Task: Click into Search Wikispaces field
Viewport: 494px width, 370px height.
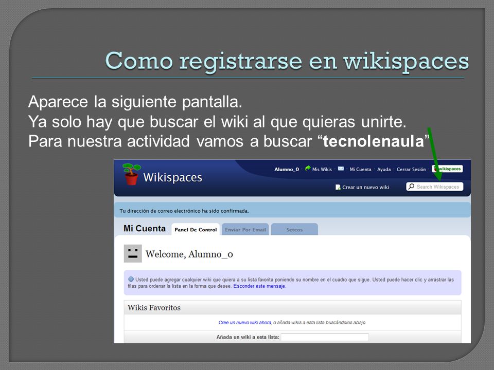Action: [x=435, y=187]
